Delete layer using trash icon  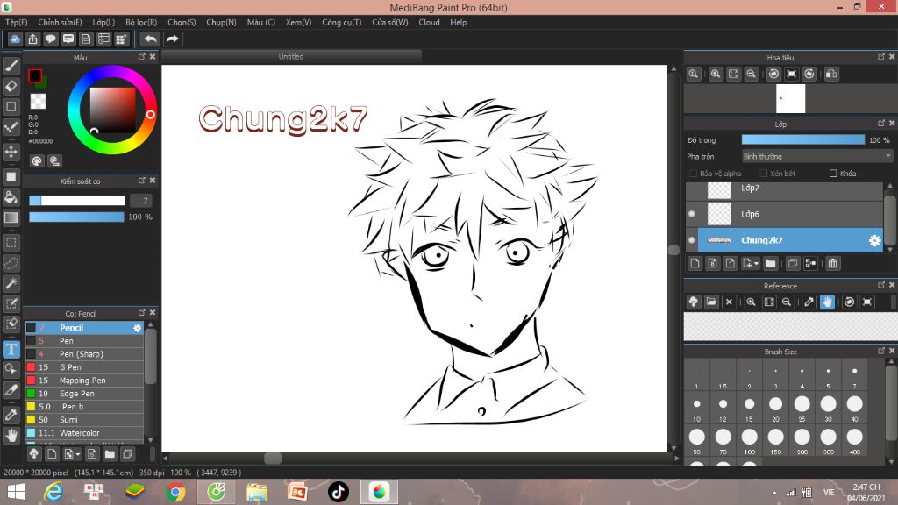(x=833, y=263)
